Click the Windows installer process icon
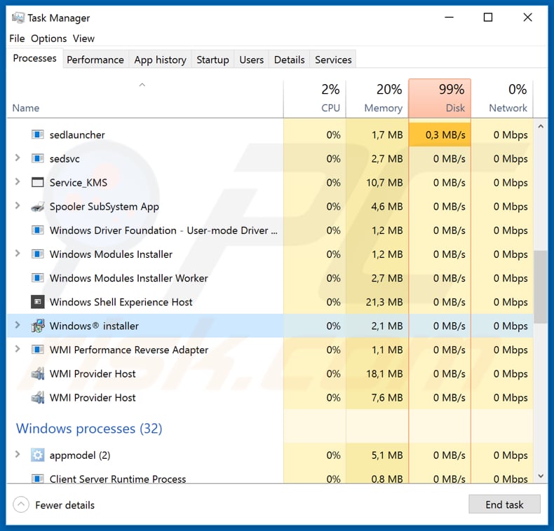Viewport: 554px width, 531px height. coord(37,326)
